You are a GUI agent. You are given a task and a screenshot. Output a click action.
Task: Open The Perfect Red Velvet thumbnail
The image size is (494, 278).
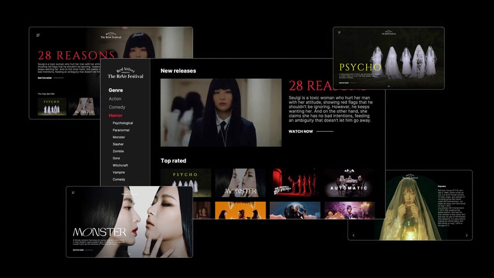pos(295,183)
